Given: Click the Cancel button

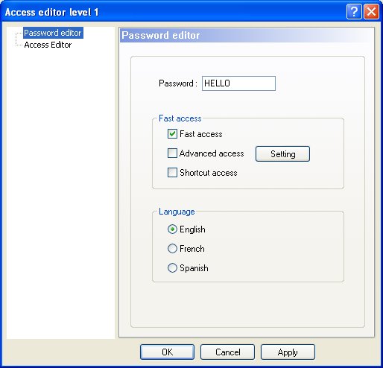Looking at the screenshot, I should coord(227,352).
